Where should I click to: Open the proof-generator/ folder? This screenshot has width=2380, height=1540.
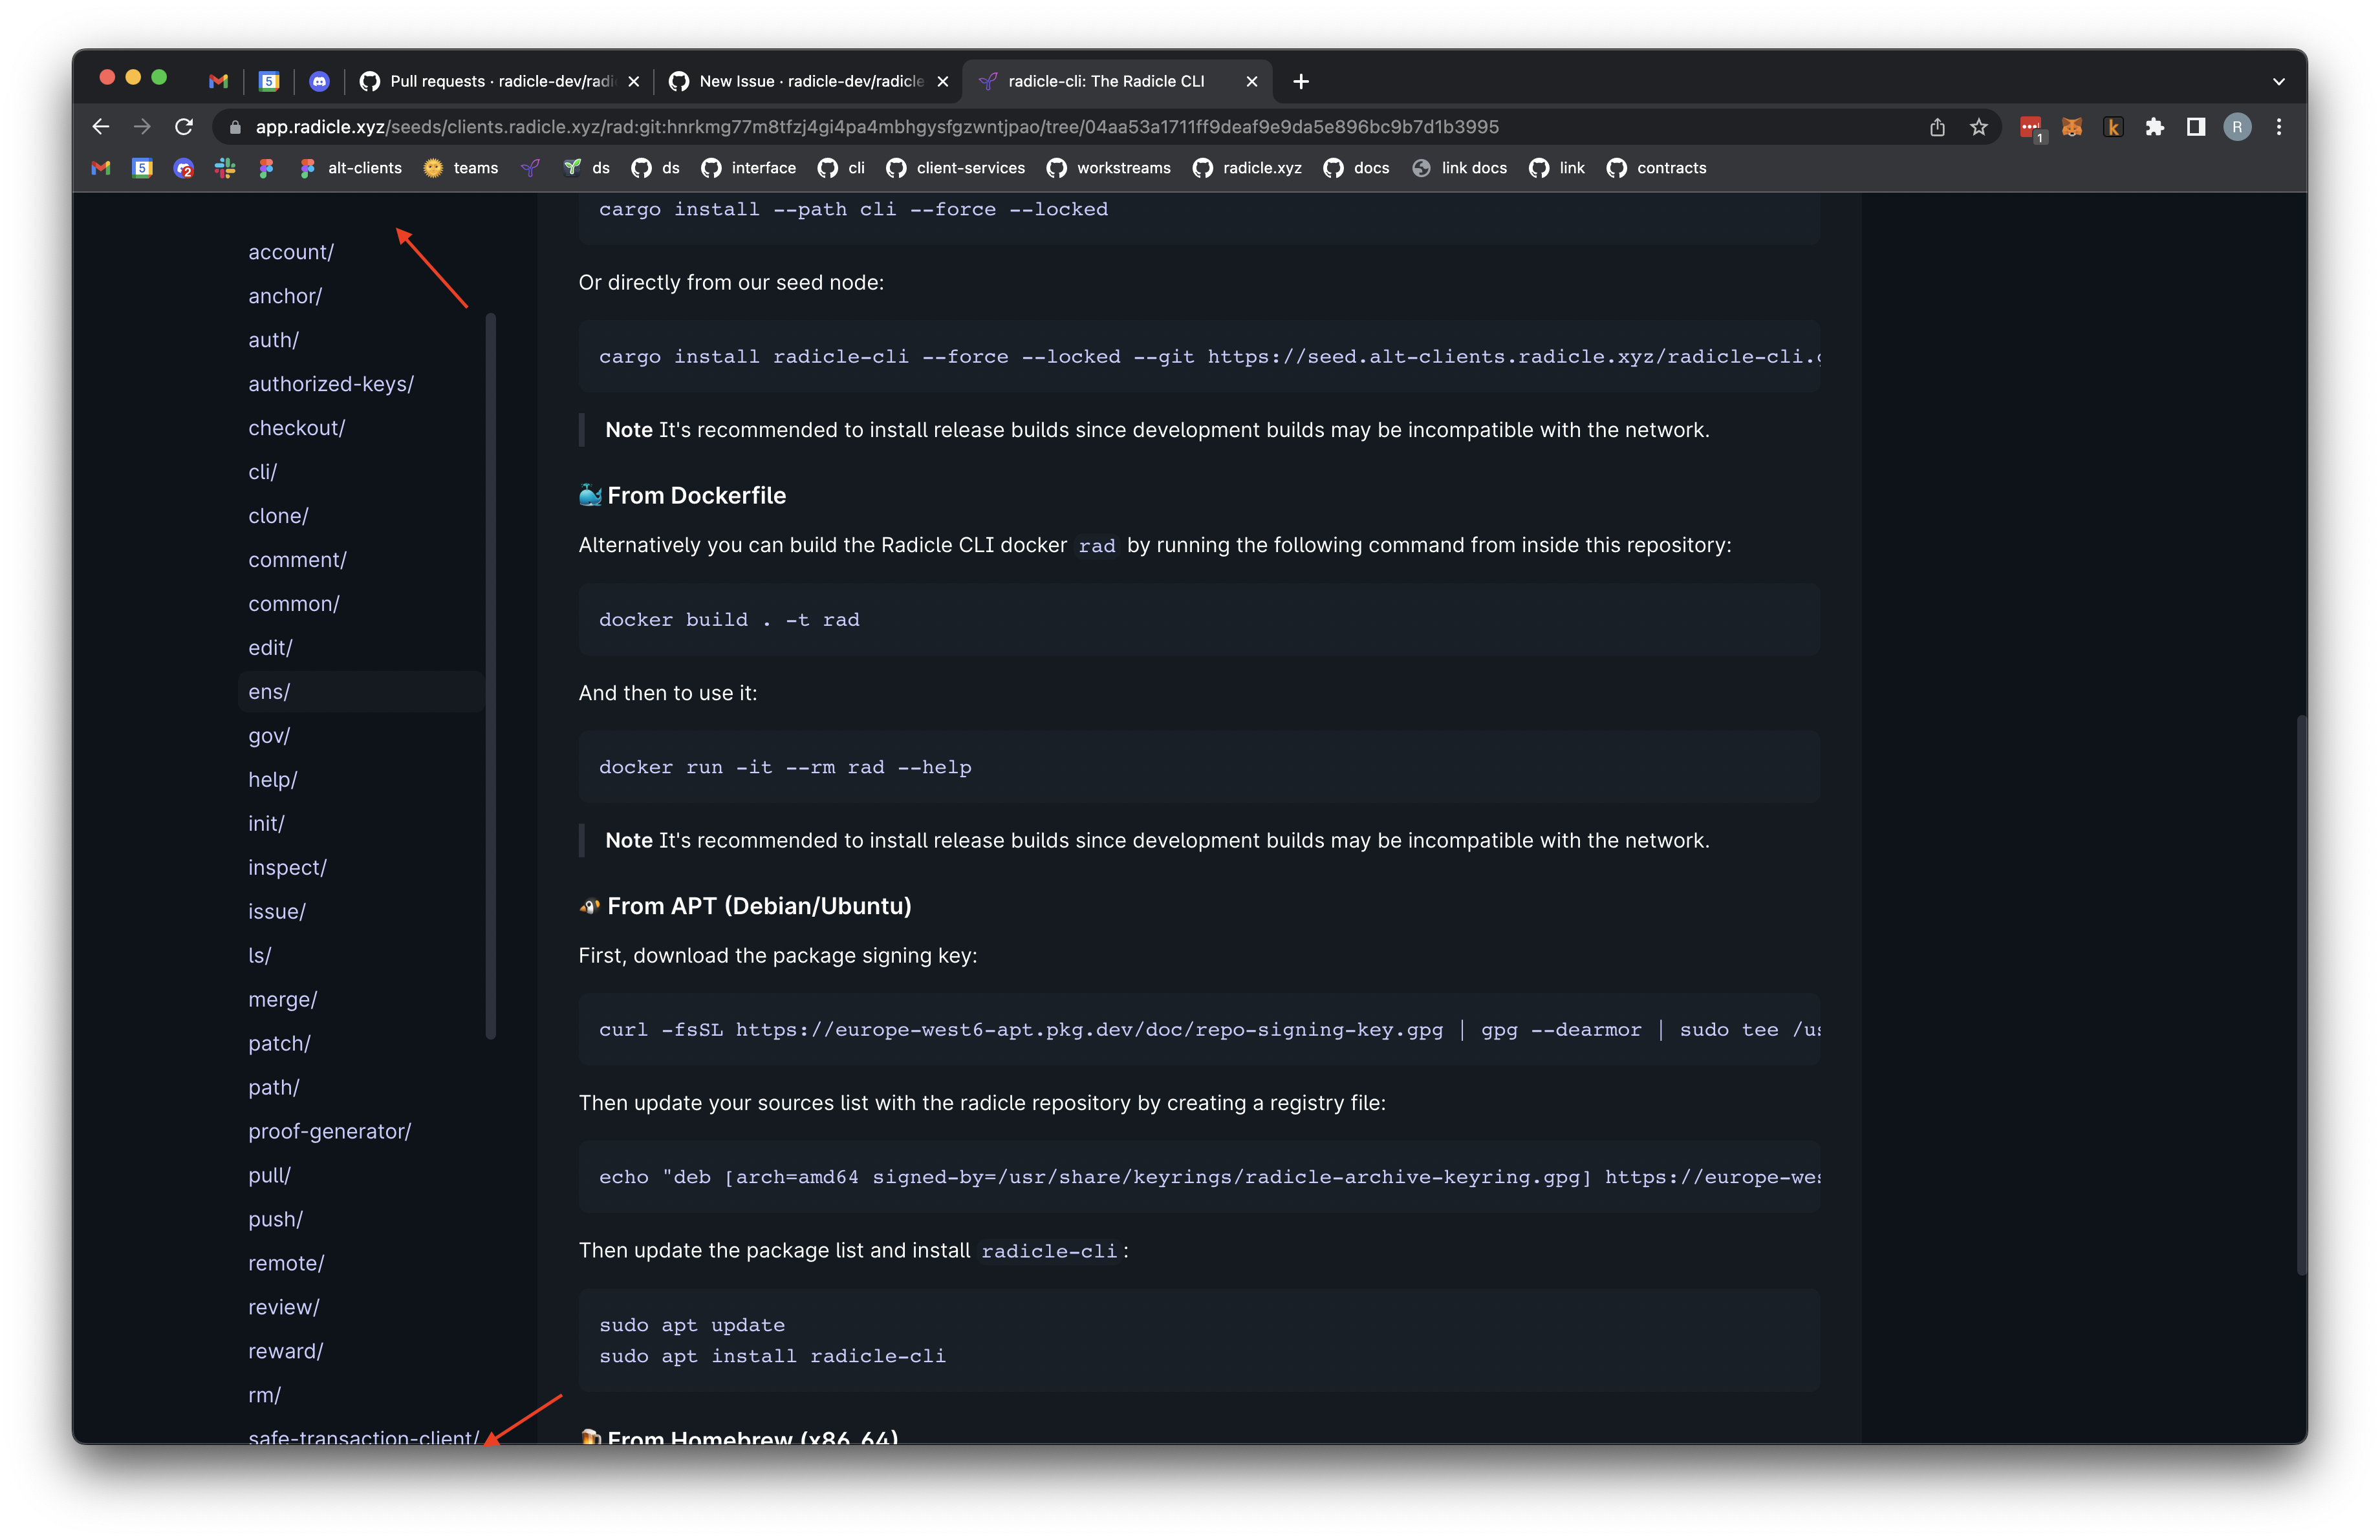(x=329, y=1131)
